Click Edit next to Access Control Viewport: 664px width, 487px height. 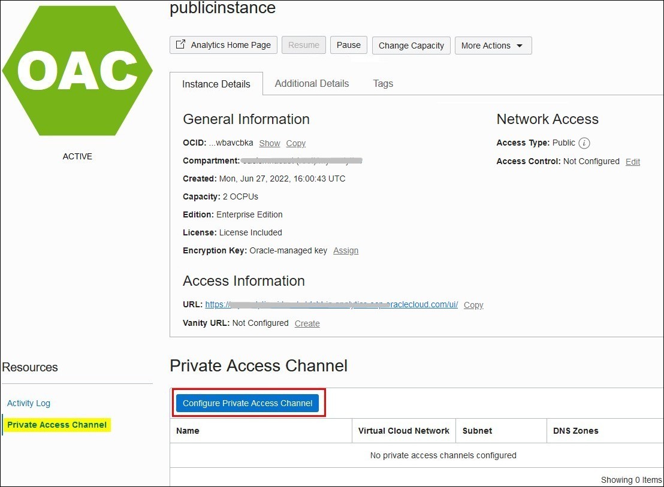[x=632, y=161]
